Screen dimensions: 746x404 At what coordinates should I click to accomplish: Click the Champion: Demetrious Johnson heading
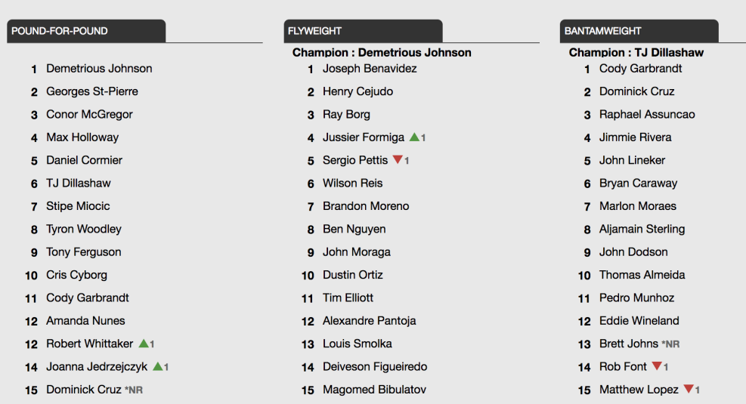click(382, 53)
